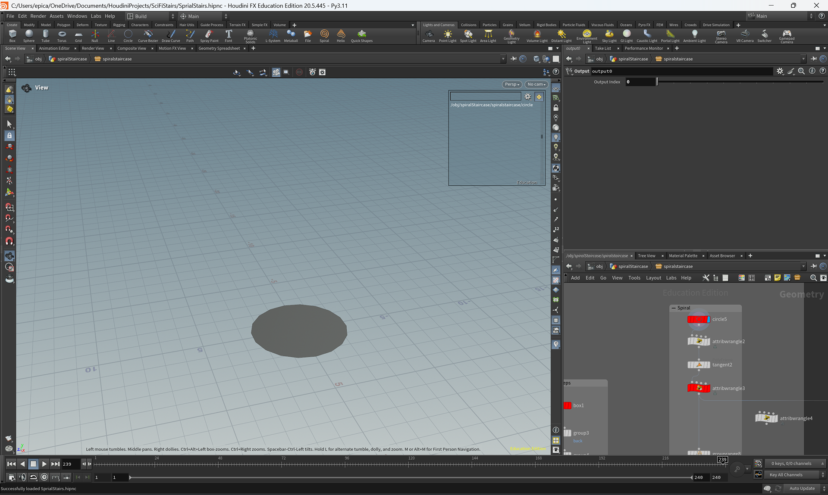Image resolution: width=828 pixels, height=495 pixels.
Task: Open the Persp view dropdown
Action: (x=512, y=84)
